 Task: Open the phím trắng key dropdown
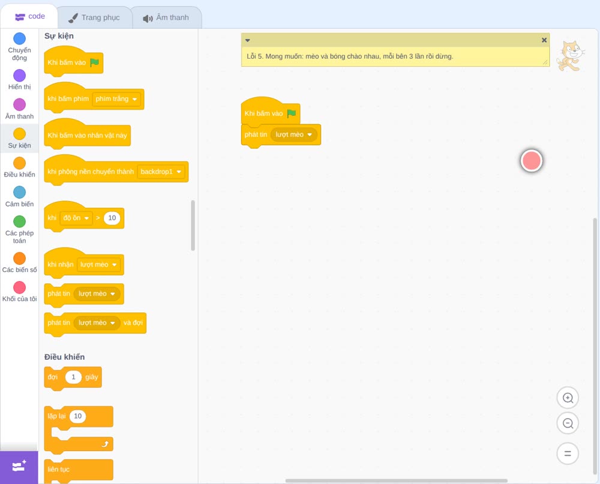(x=117, y=99)
